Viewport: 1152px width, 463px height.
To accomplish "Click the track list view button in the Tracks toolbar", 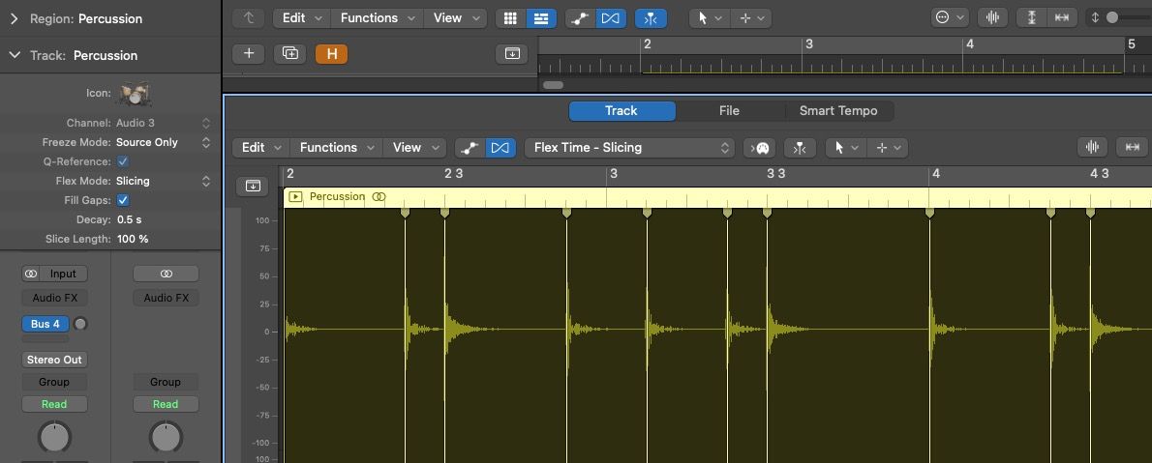I will (x=541, y=17).
